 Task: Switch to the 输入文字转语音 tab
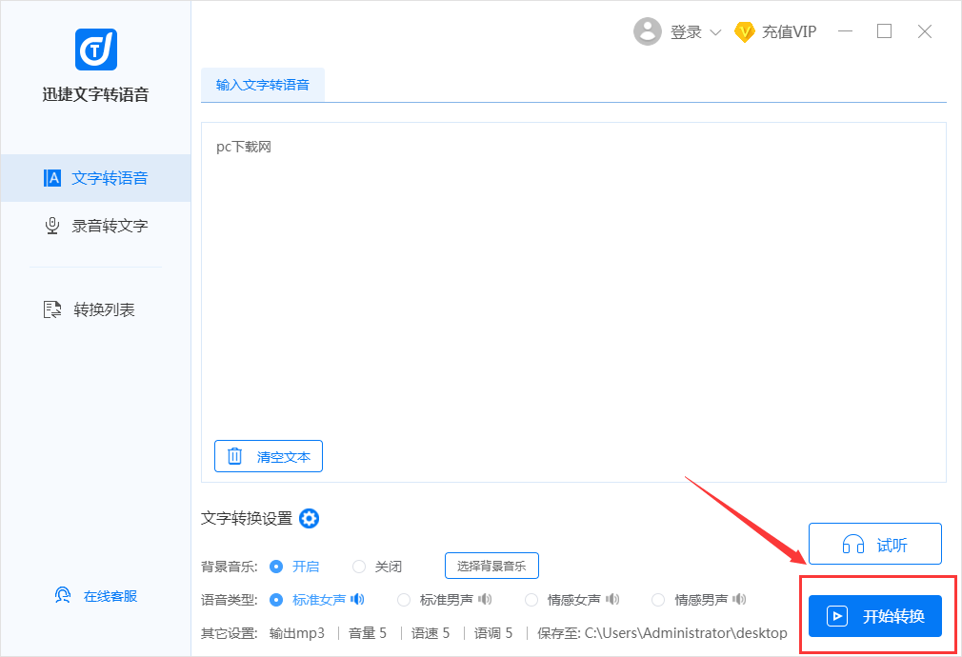click(x=263, y=85)
